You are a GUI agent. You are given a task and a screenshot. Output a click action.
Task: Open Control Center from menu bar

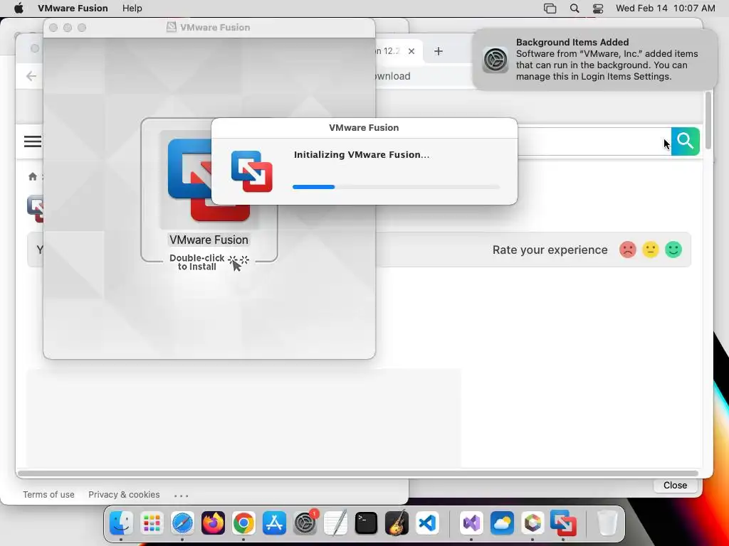click(x=598, y=9)
